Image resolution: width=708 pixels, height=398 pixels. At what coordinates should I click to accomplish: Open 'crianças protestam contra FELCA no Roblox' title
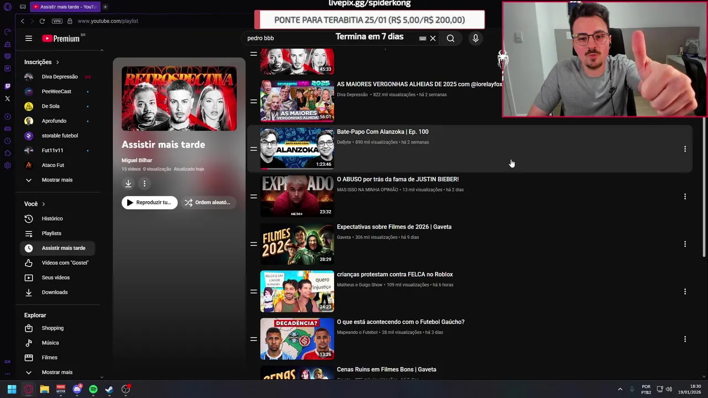(394, 274)
